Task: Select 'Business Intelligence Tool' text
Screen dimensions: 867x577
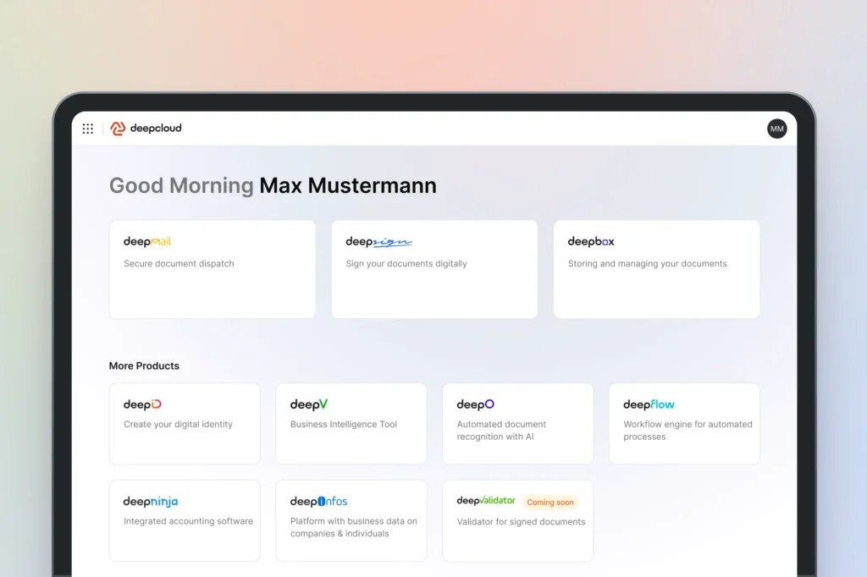Action: click(344, 425)
